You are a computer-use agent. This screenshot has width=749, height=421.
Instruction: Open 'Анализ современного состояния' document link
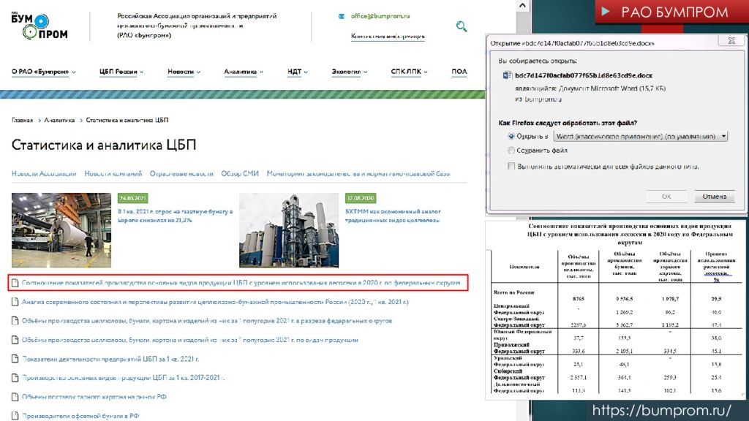pos(215,302)
